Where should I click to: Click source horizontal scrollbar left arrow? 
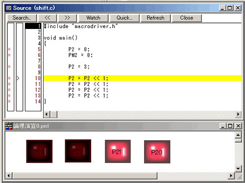coord(47,114)
